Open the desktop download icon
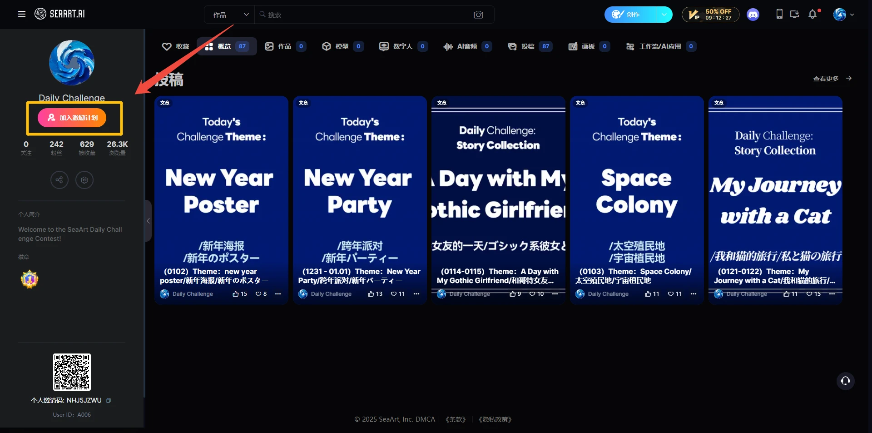This screenshot has width=872, height=433. point(794,14)
